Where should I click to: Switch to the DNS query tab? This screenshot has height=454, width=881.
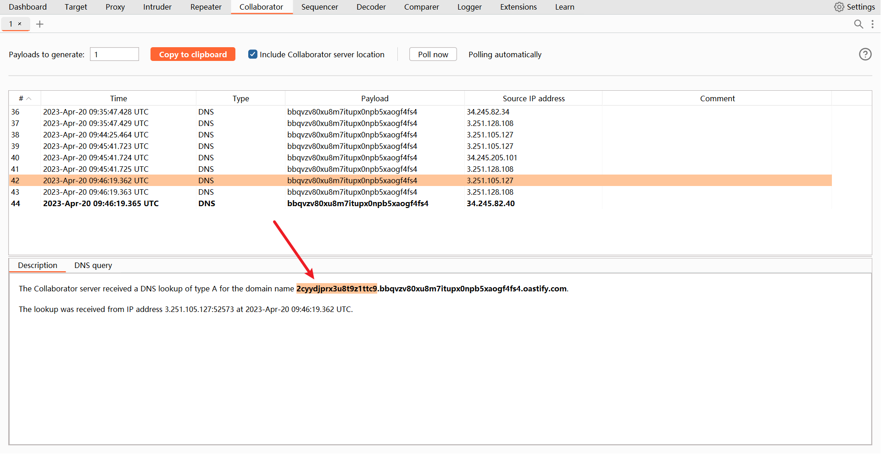point(93,265)
